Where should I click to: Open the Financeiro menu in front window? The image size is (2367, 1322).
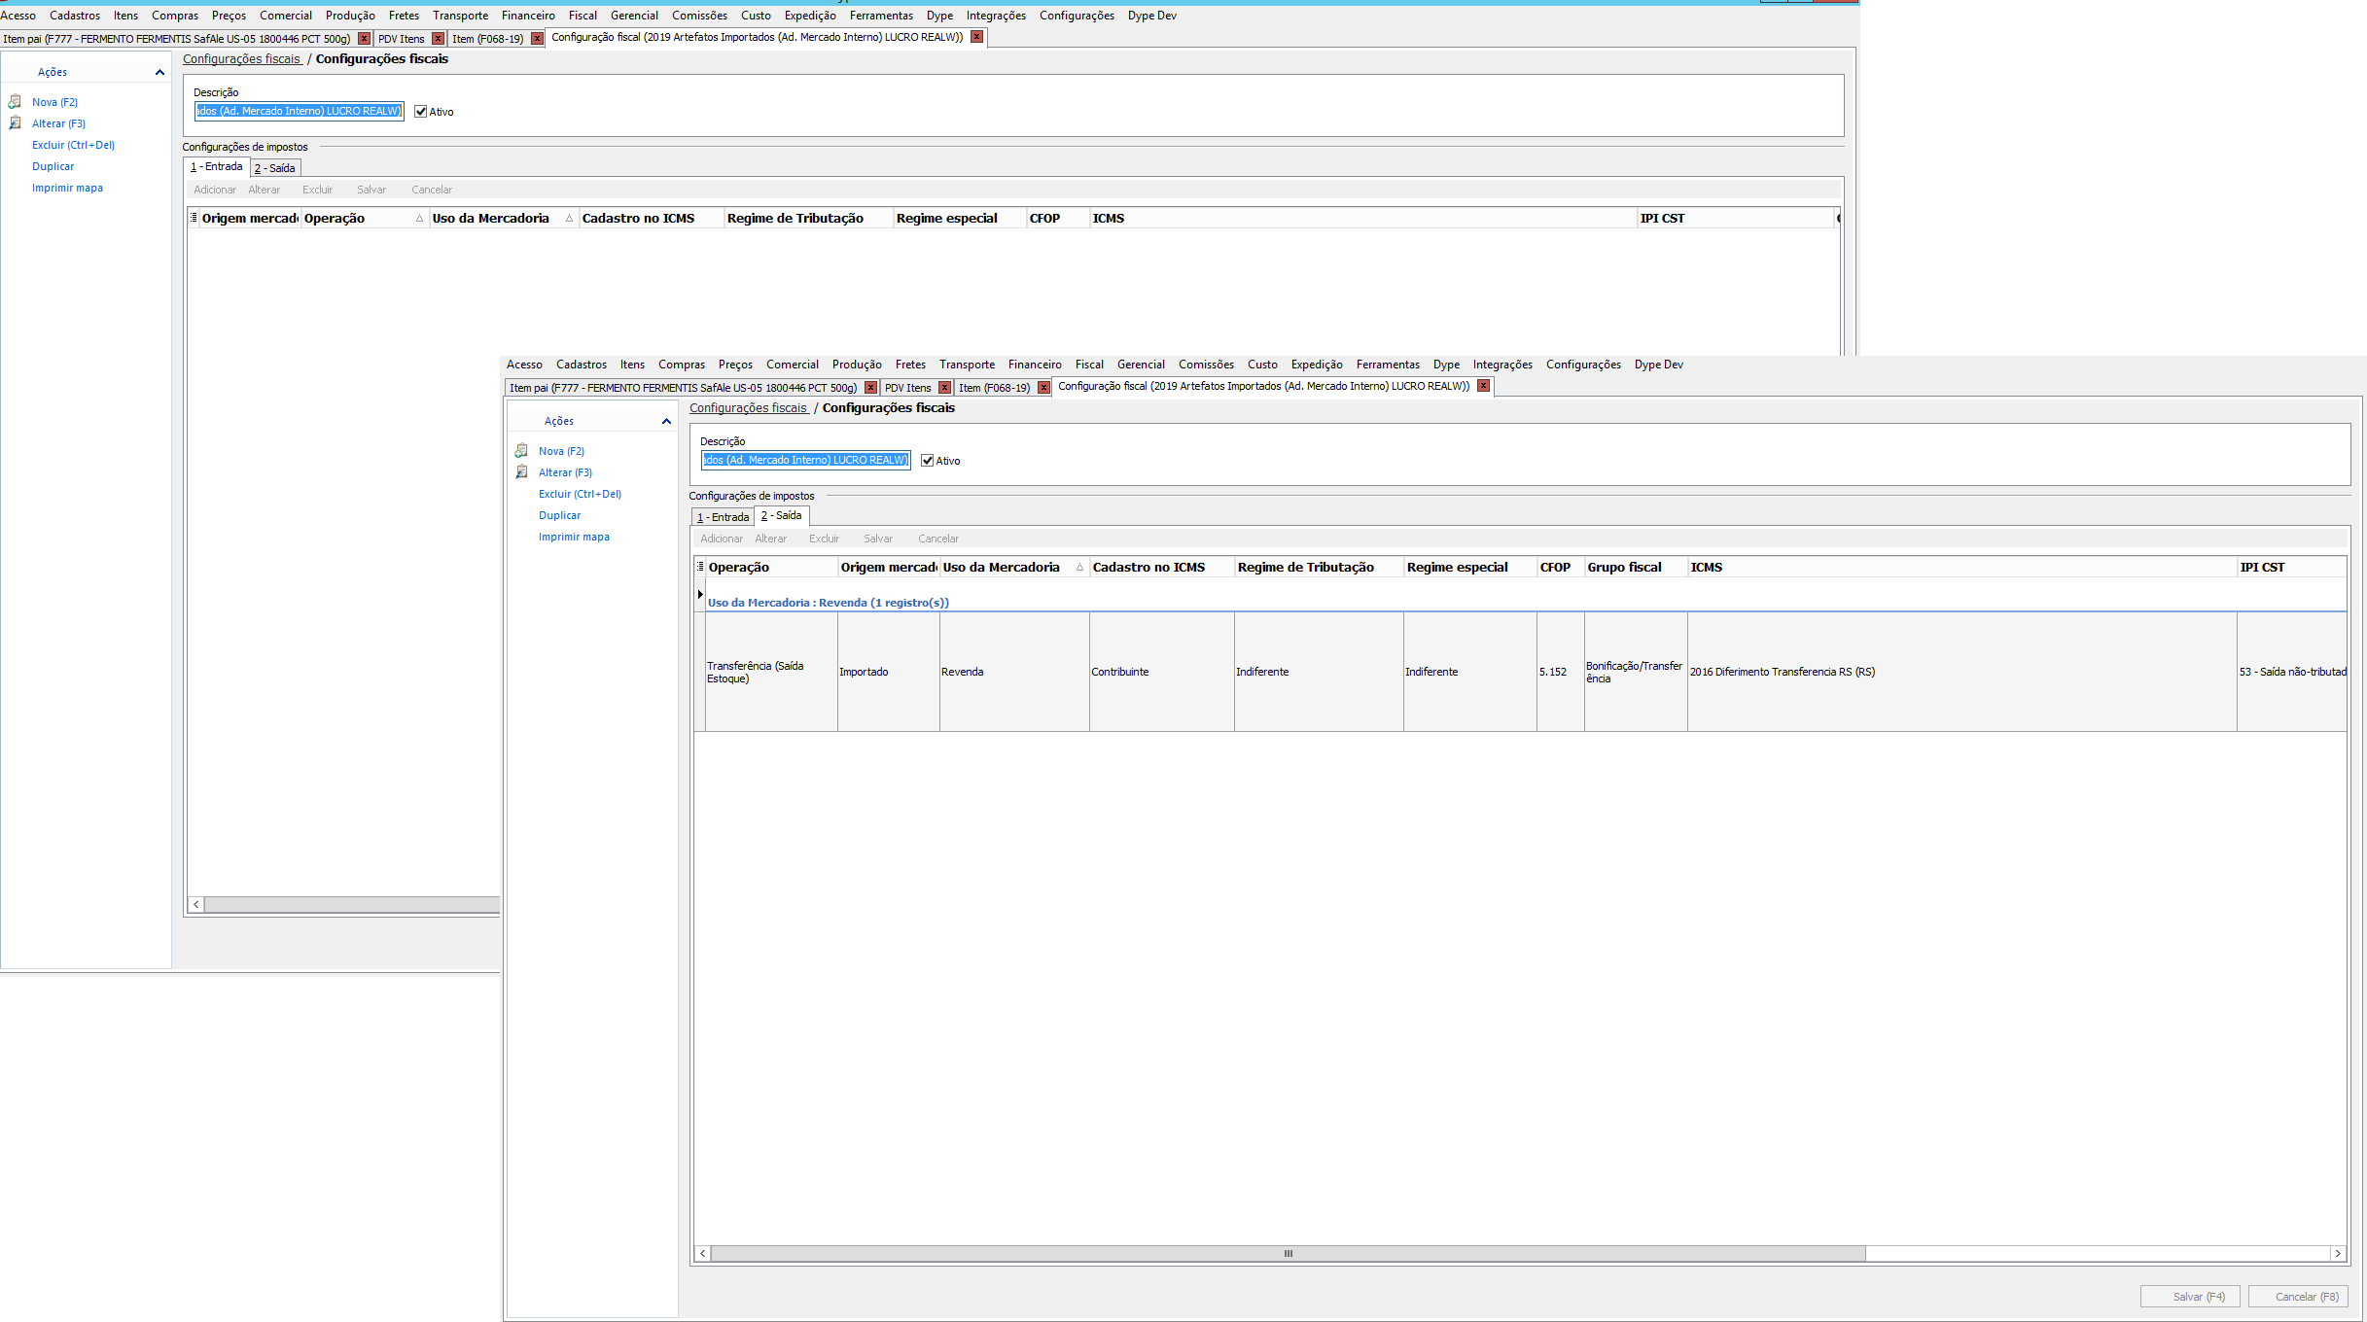point(1035,365)
